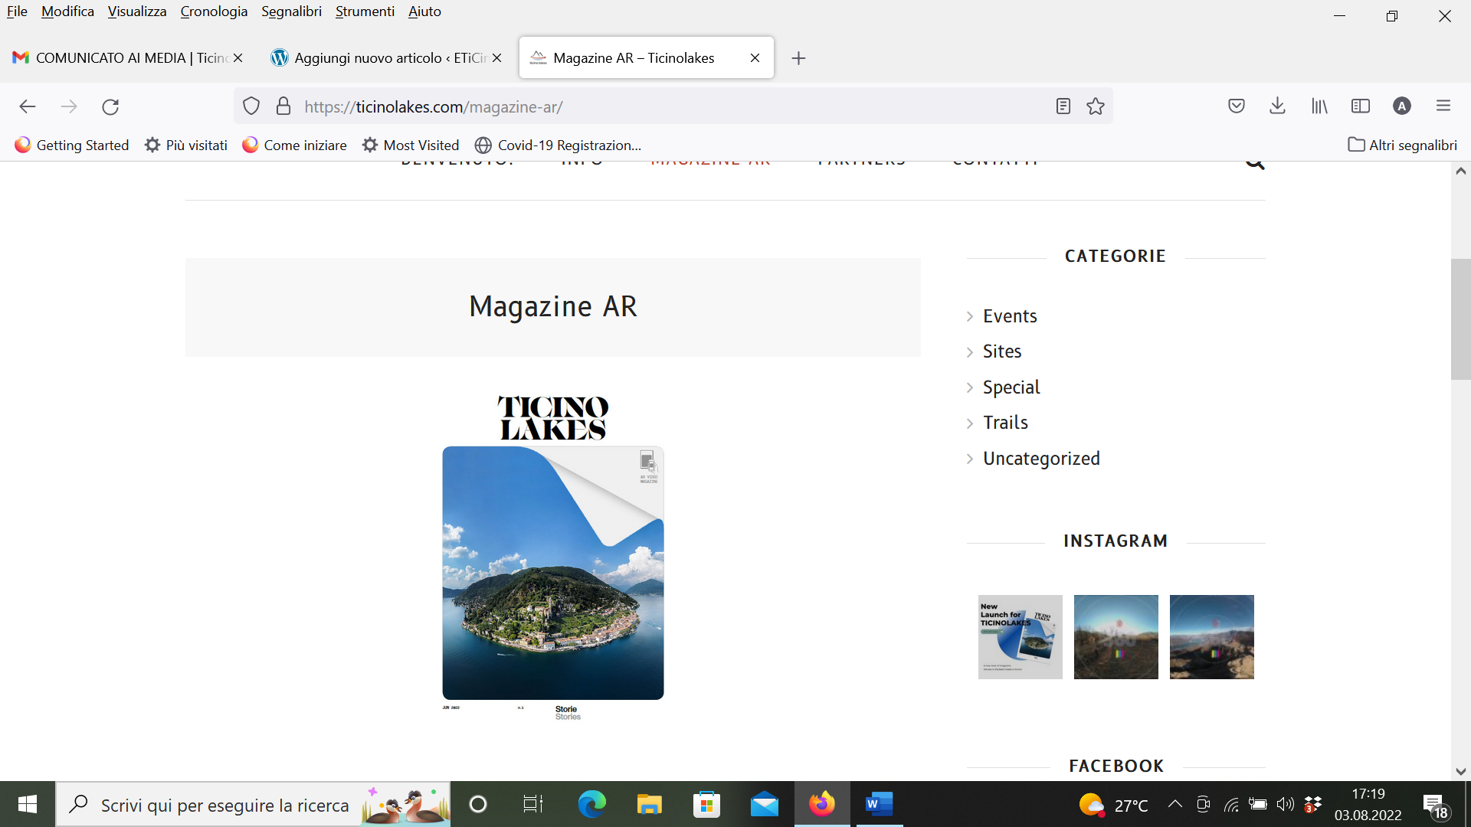The width and height of the screenshot is (1471, 827).
Task: Open Most Visited bookmarks folder
Action: (x=411, y=145)
